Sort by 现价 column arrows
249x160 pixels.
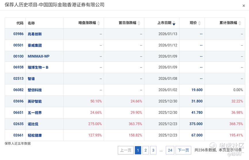point(199,23)
